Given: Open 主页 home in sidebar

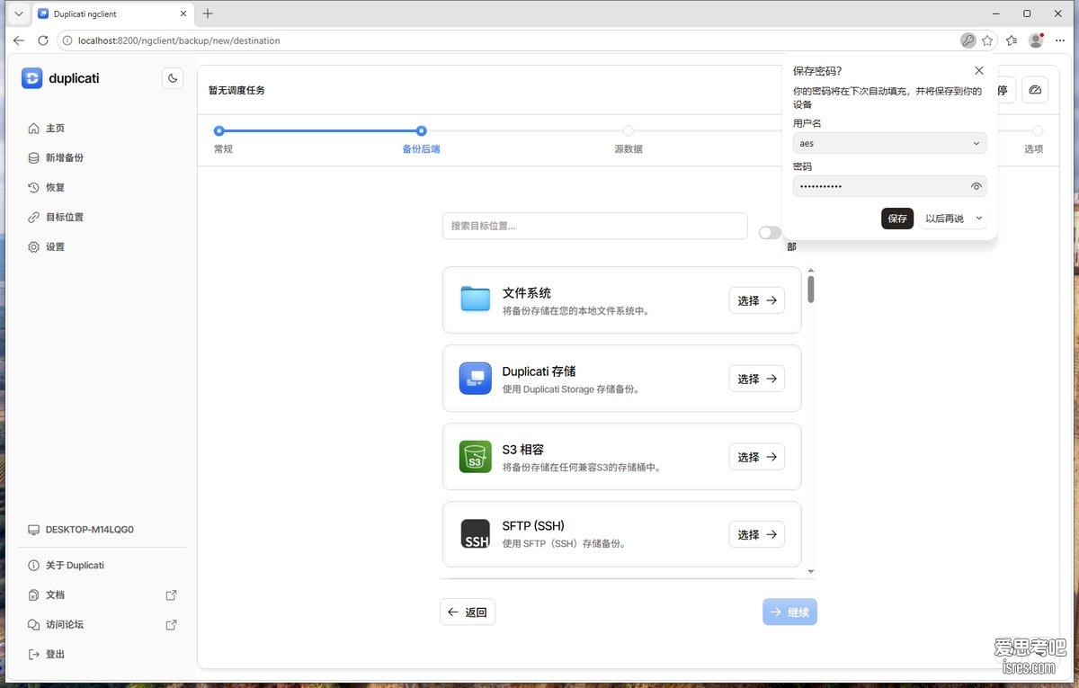Looking at the screenshot, I should (x=46, y=129).
